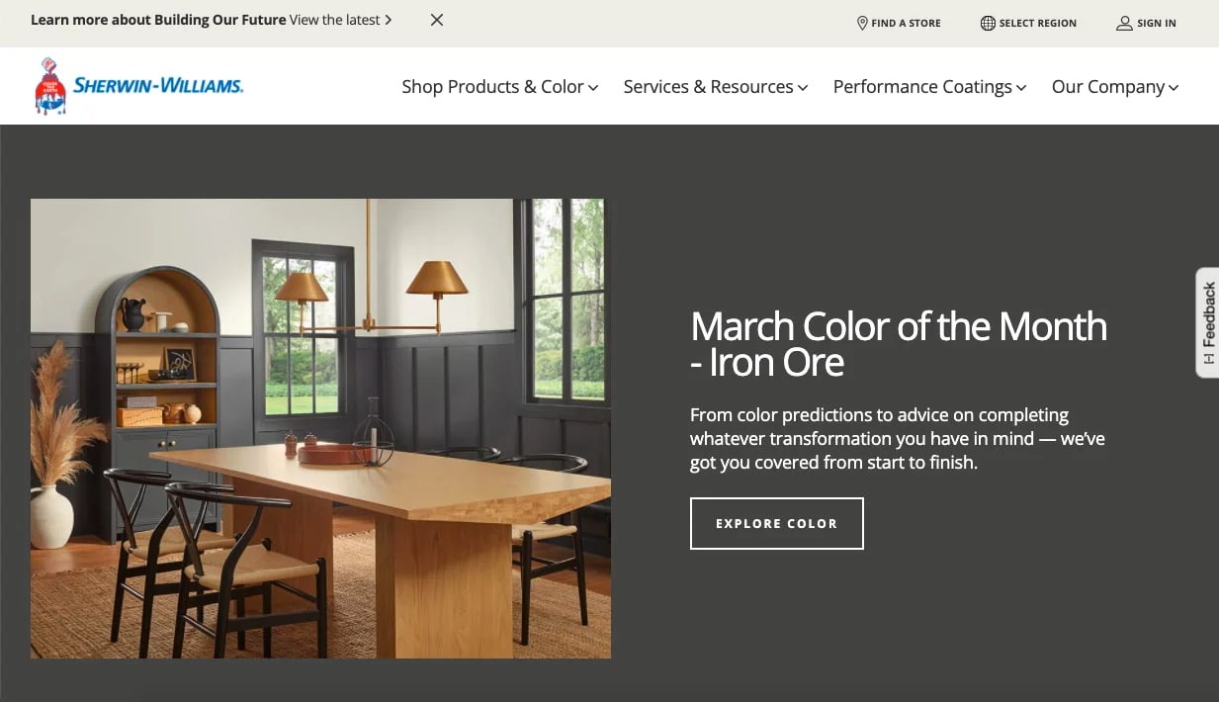
Task: Click the March Color of the Month heading
Action: click(899, 344)
